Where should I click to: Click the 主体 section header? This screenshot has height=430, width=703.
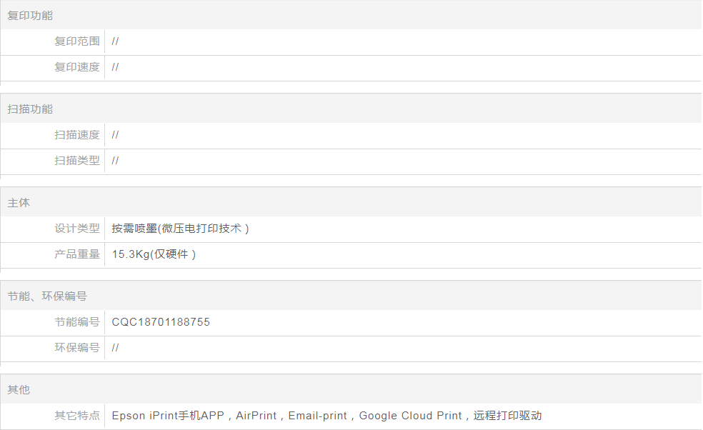[x=19, y=202]
